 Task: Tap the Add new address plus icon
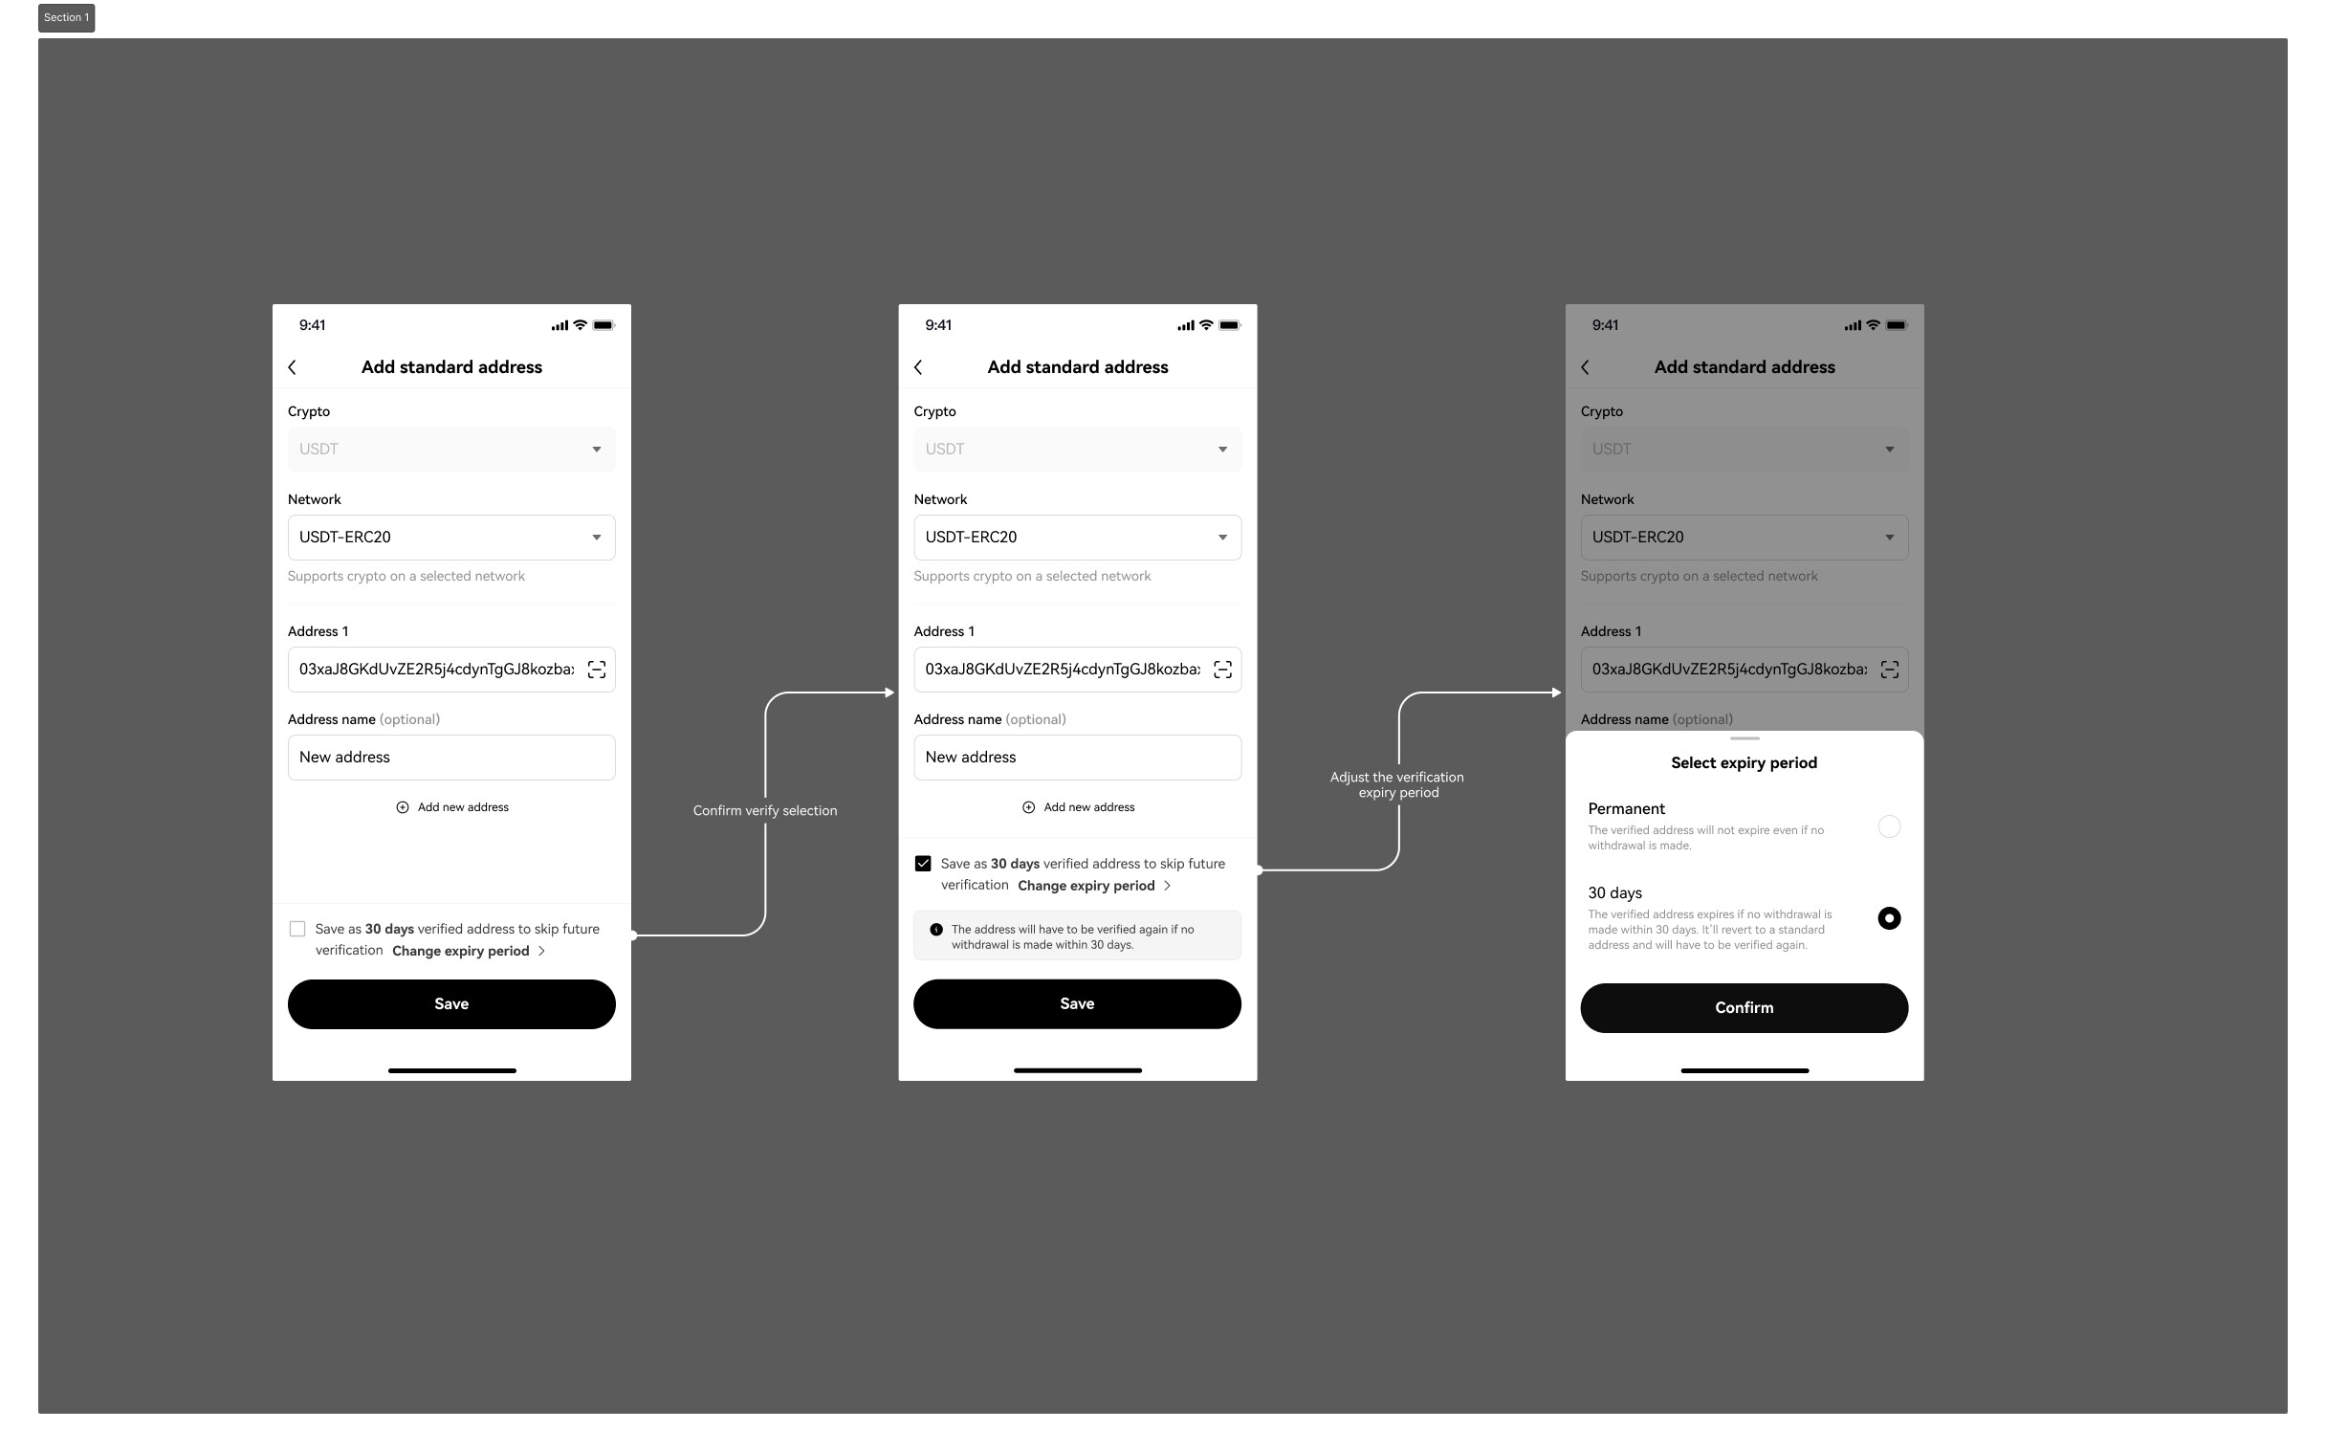[x=402, y=808]
